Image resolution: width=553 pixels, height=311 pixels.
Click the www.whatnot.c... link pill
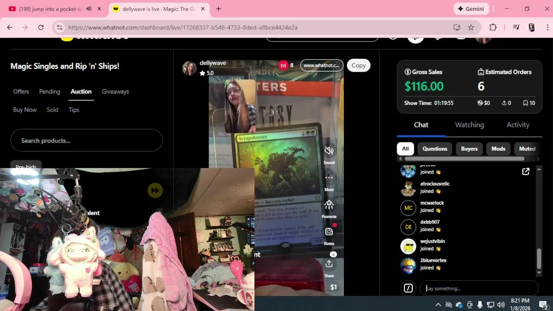(321, 65)
